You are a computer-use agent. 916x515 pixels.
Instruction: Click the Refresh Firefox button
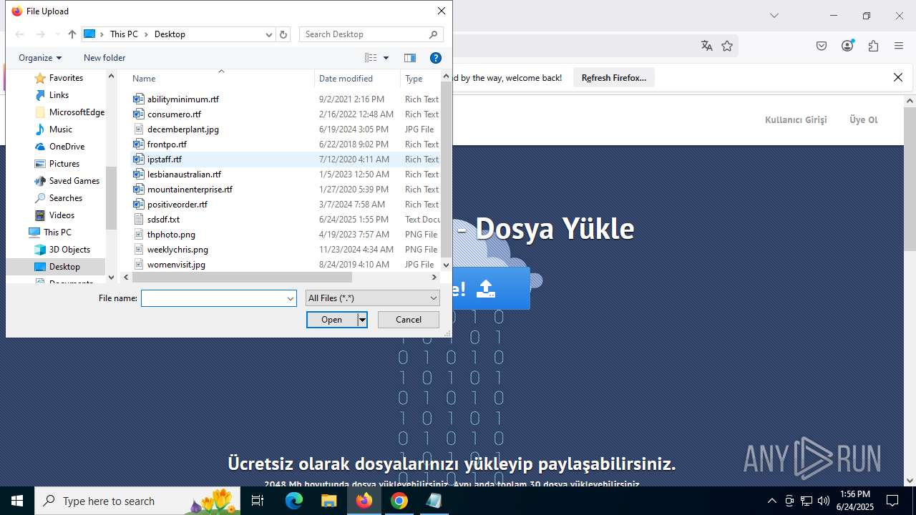point(614,77)
